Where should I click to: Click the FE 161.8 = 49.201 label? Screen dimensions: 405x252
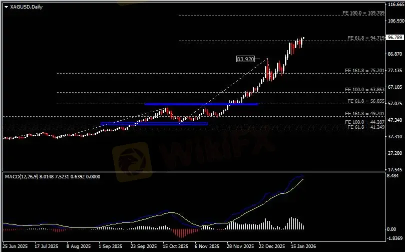point(364,113)
